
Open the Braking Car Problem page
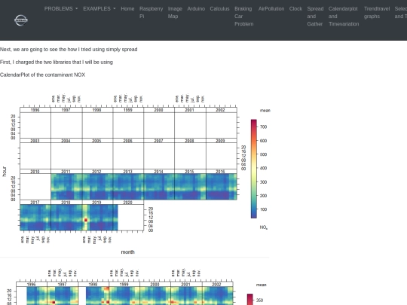tap(243, 16)
